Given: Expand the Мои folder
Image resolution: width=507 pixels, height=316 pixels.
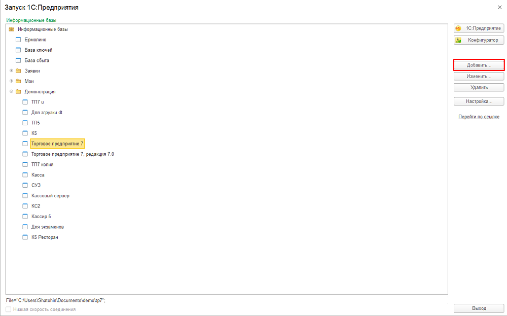Looking at the screenshot, I should coord(11,81).
